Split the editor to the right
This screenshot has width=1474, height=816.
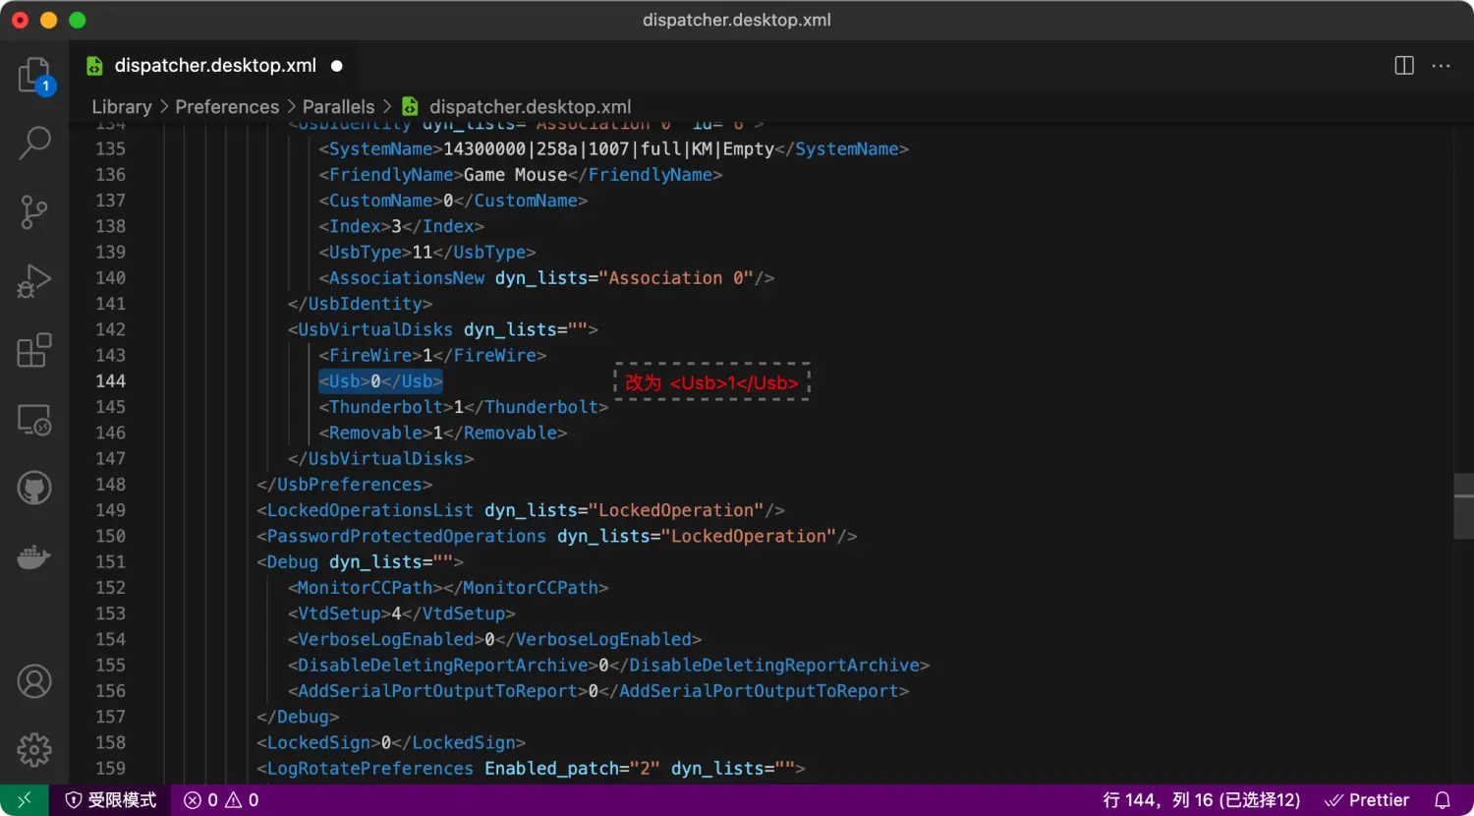point(1404,66)
